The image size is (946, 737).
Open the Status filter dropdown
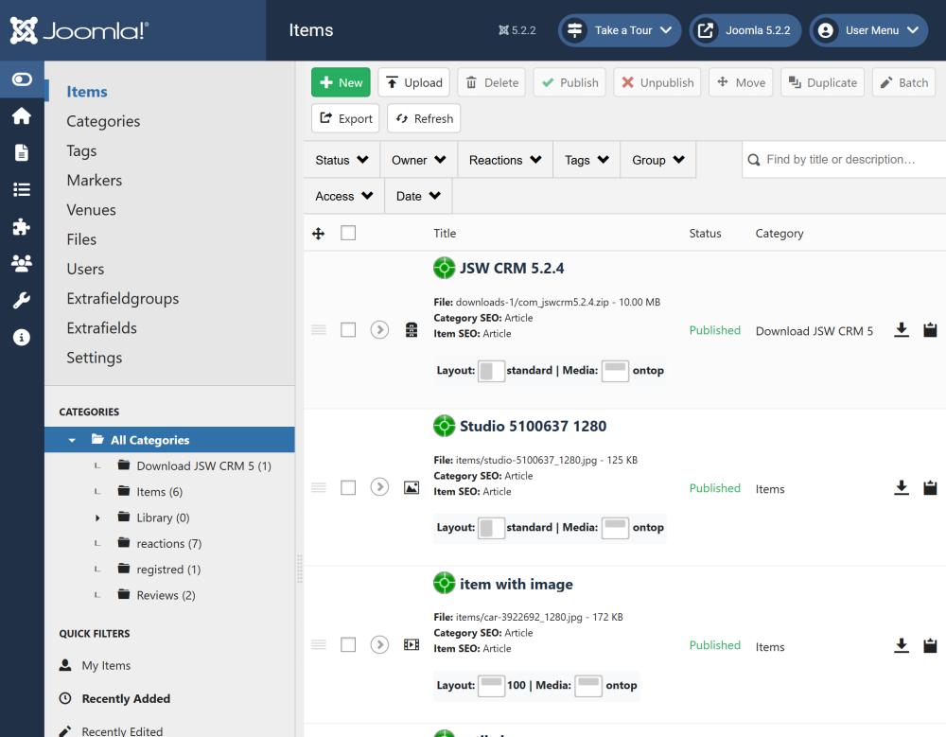[342, 160]
